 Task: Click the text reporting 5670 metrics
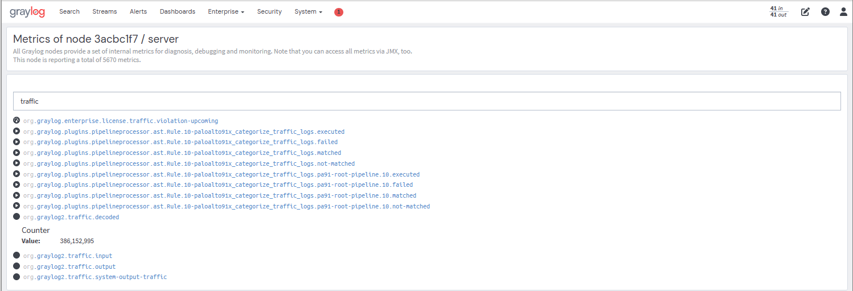[77, 60]
